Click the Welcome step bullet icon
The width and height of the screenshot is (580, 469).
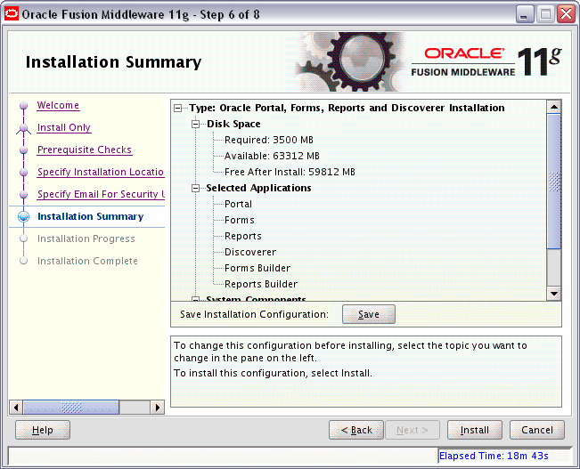pos(24,106)
